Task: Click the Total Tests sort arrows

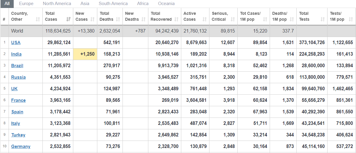Action: click(x=322, y=19)
